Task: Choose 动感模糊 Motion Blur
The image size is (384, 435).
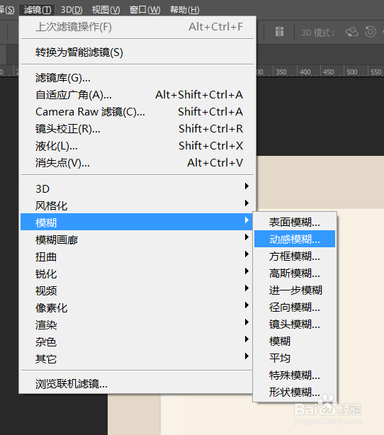Action: [x=295, y=239]
